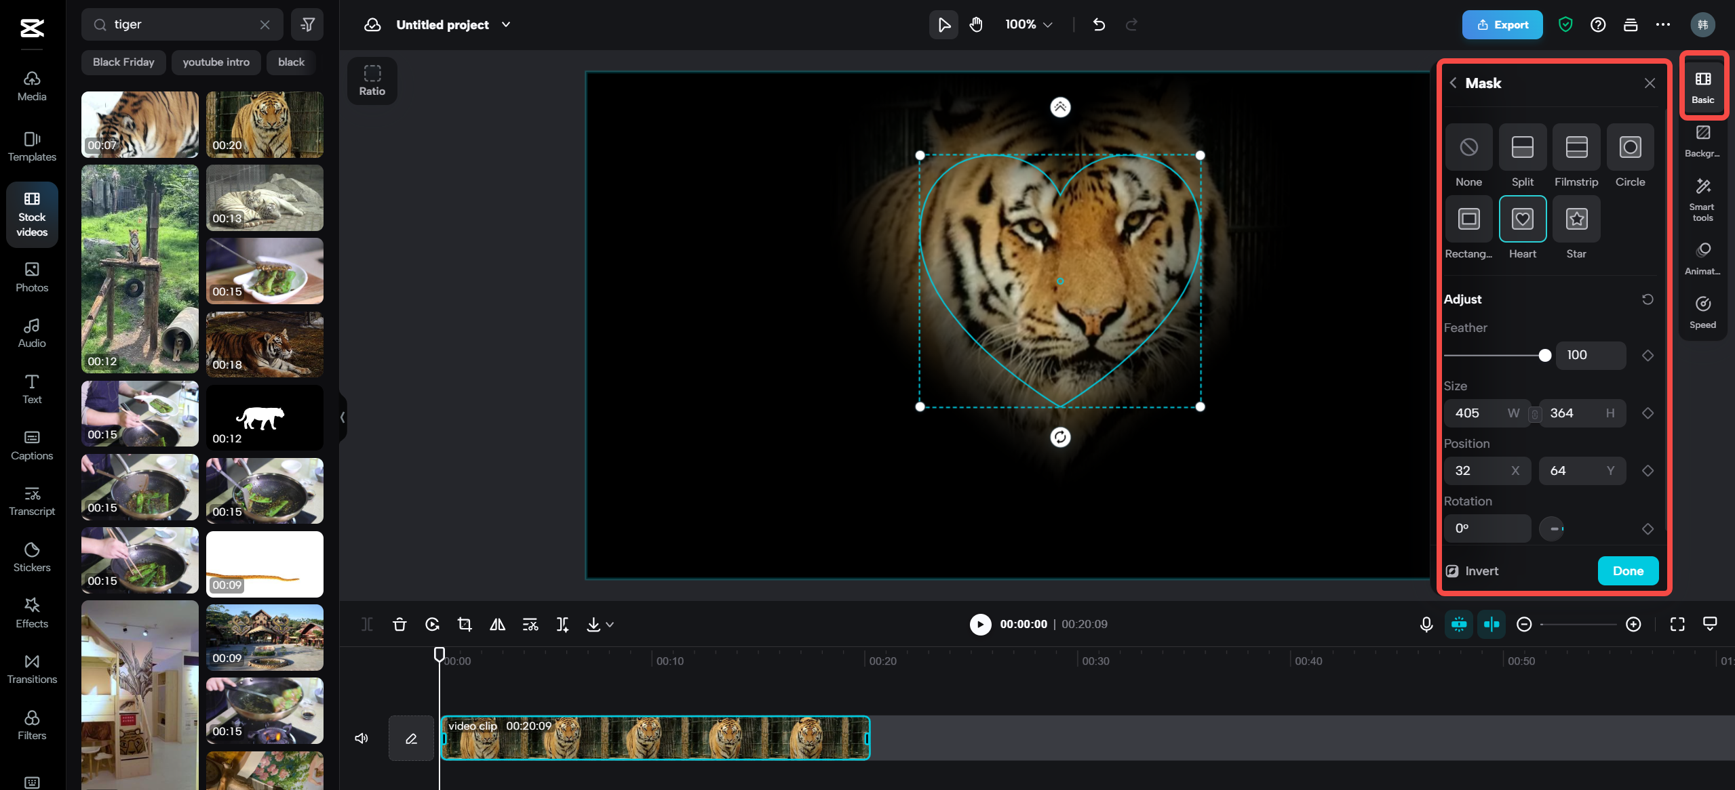Expand the 100% zoom level dropdown
The height and width of the screenshot is (790, 1735).
click(1028, 24)
